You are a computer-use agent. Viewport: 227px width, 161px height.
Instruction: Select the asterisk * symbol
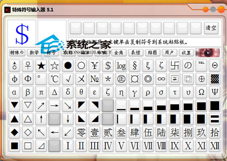point(108,79)
